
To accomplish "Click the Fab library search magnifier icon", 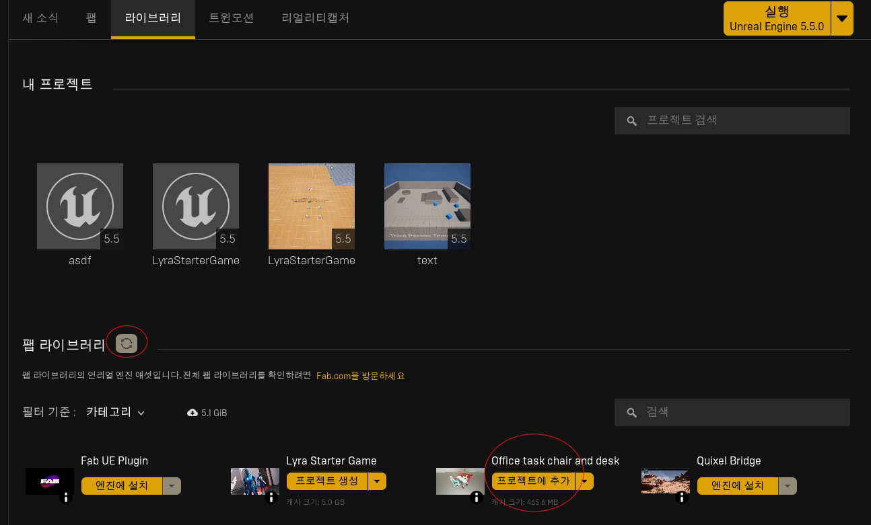I will pyautogui.click(x=631, y=413).
